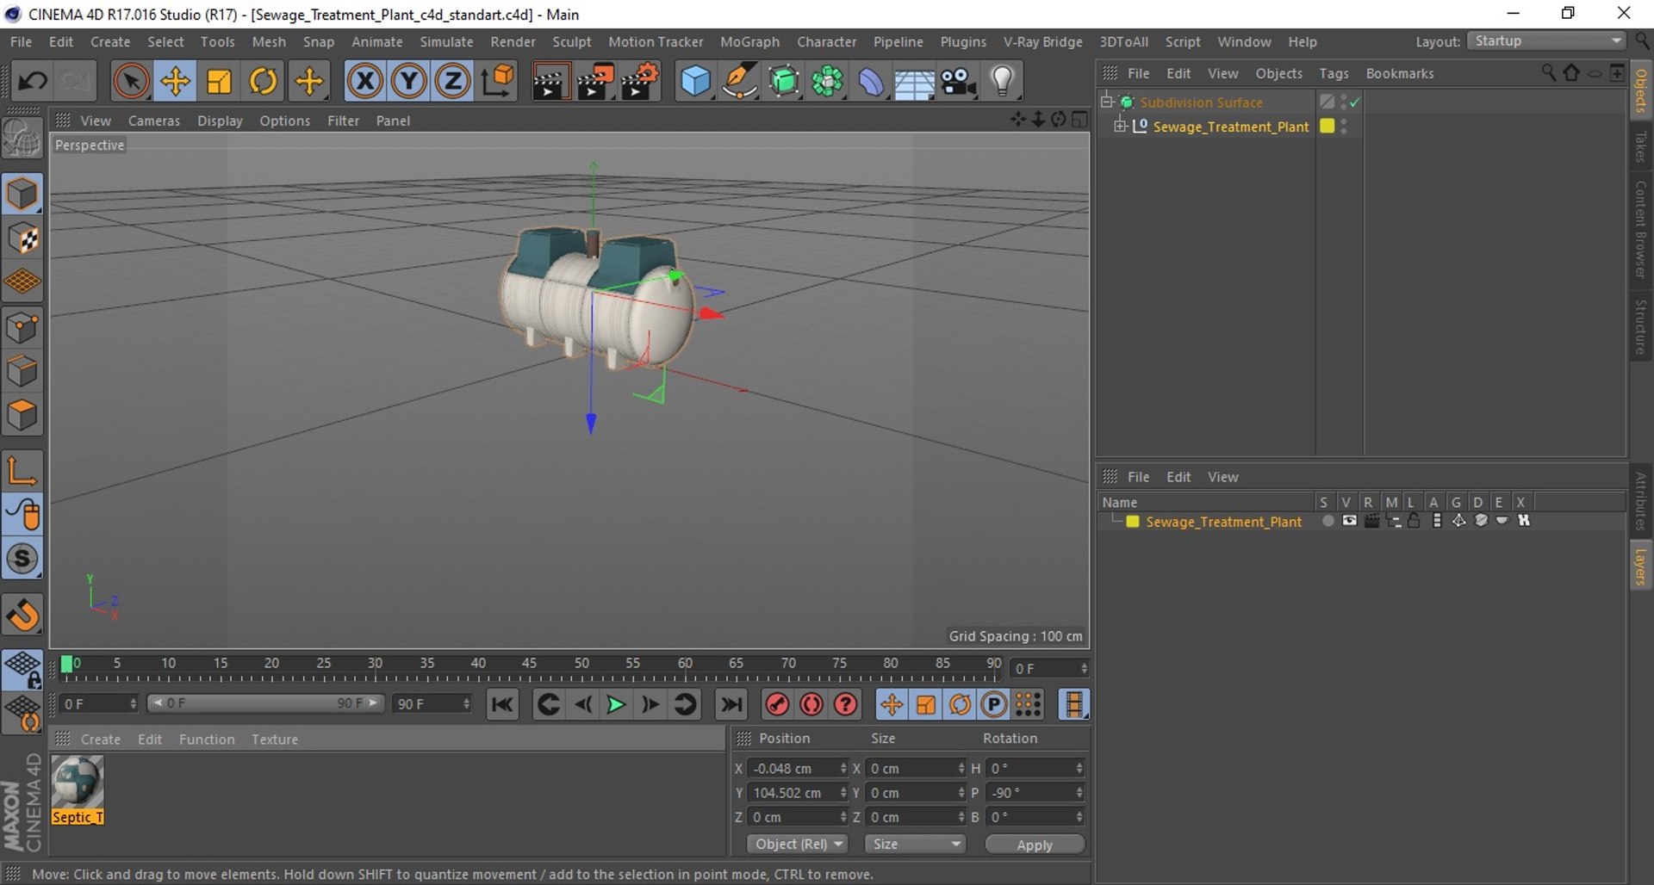Click the Apply button
Screen dimensions: 1654x885
pos(1035,845)
